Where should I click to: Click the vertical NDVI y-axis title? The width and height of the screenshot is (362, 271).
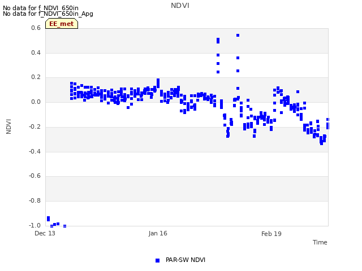[x=8, y=126]
